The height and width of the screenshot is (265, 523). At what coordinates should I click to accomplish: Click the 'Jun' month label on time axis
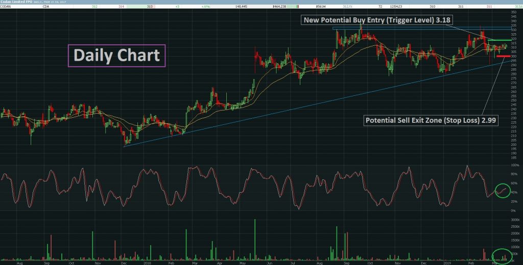coord(270,262)
